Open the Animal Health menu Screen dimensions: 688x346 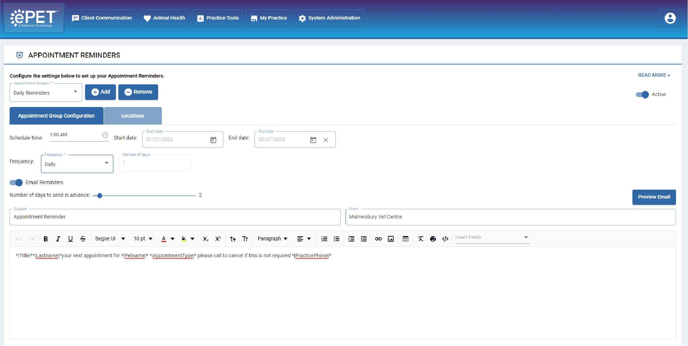164,18
